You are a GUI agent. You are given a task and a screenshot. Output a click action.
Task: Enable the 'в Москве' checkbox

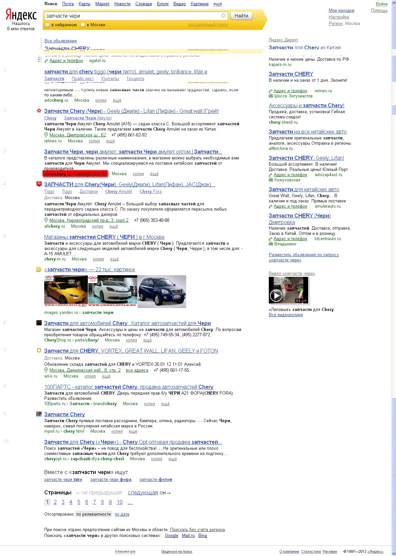click(83, 25)
